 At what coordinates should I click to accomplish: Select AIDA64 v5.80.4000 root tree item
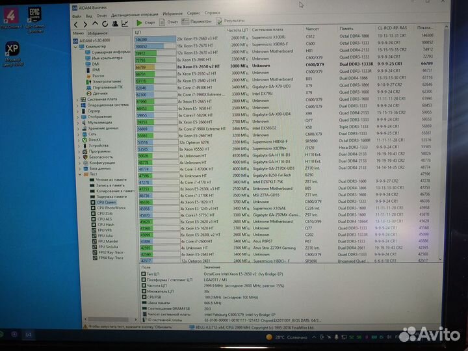[x=92, y=40]
